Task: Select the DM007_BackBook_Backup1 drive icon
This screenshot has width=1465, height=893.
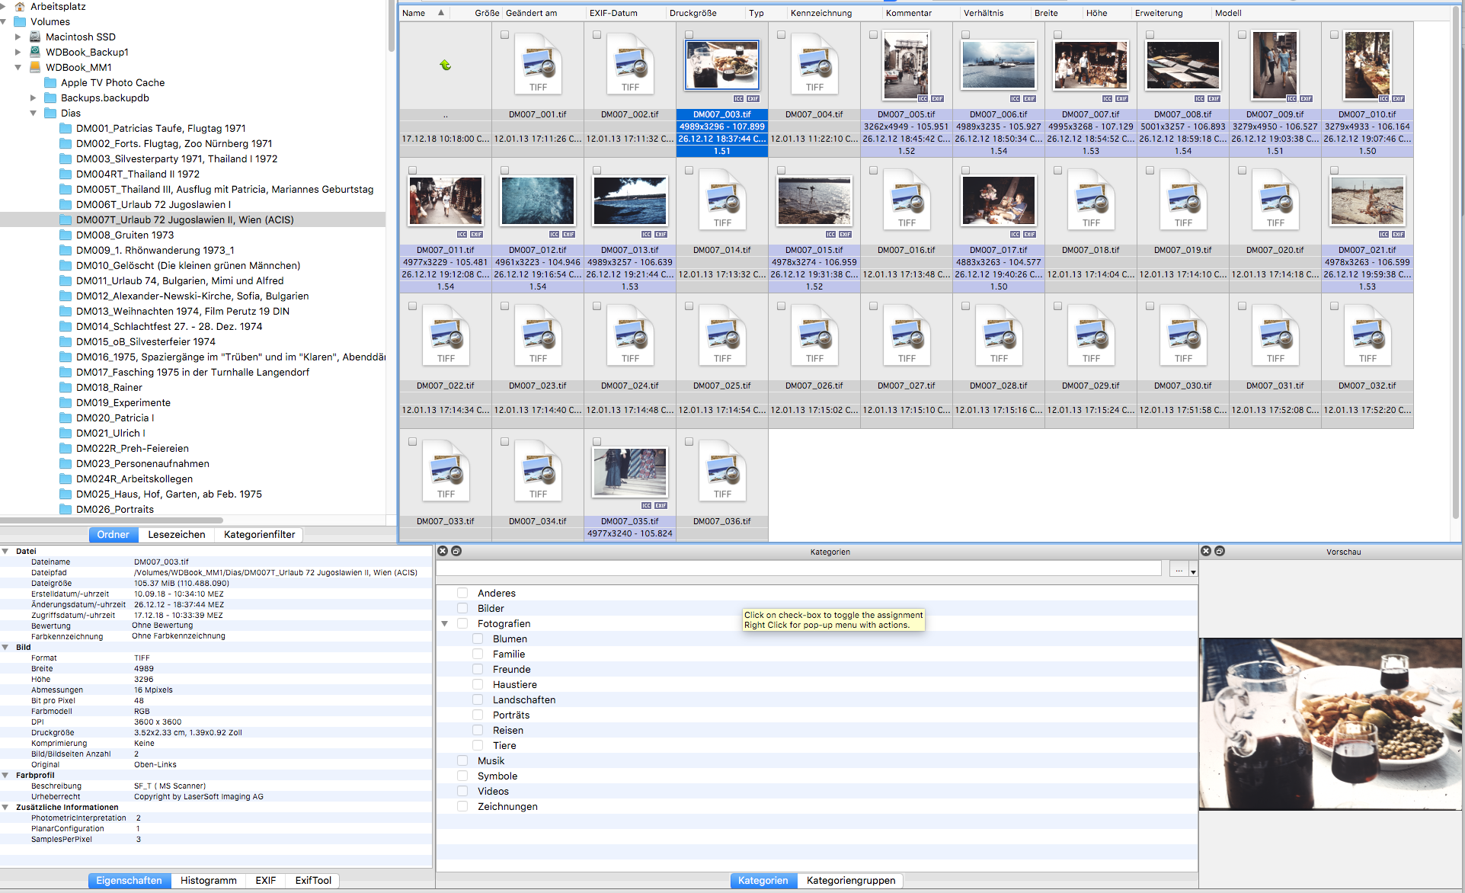Action: pyautogui.click(x=35, y=52)
